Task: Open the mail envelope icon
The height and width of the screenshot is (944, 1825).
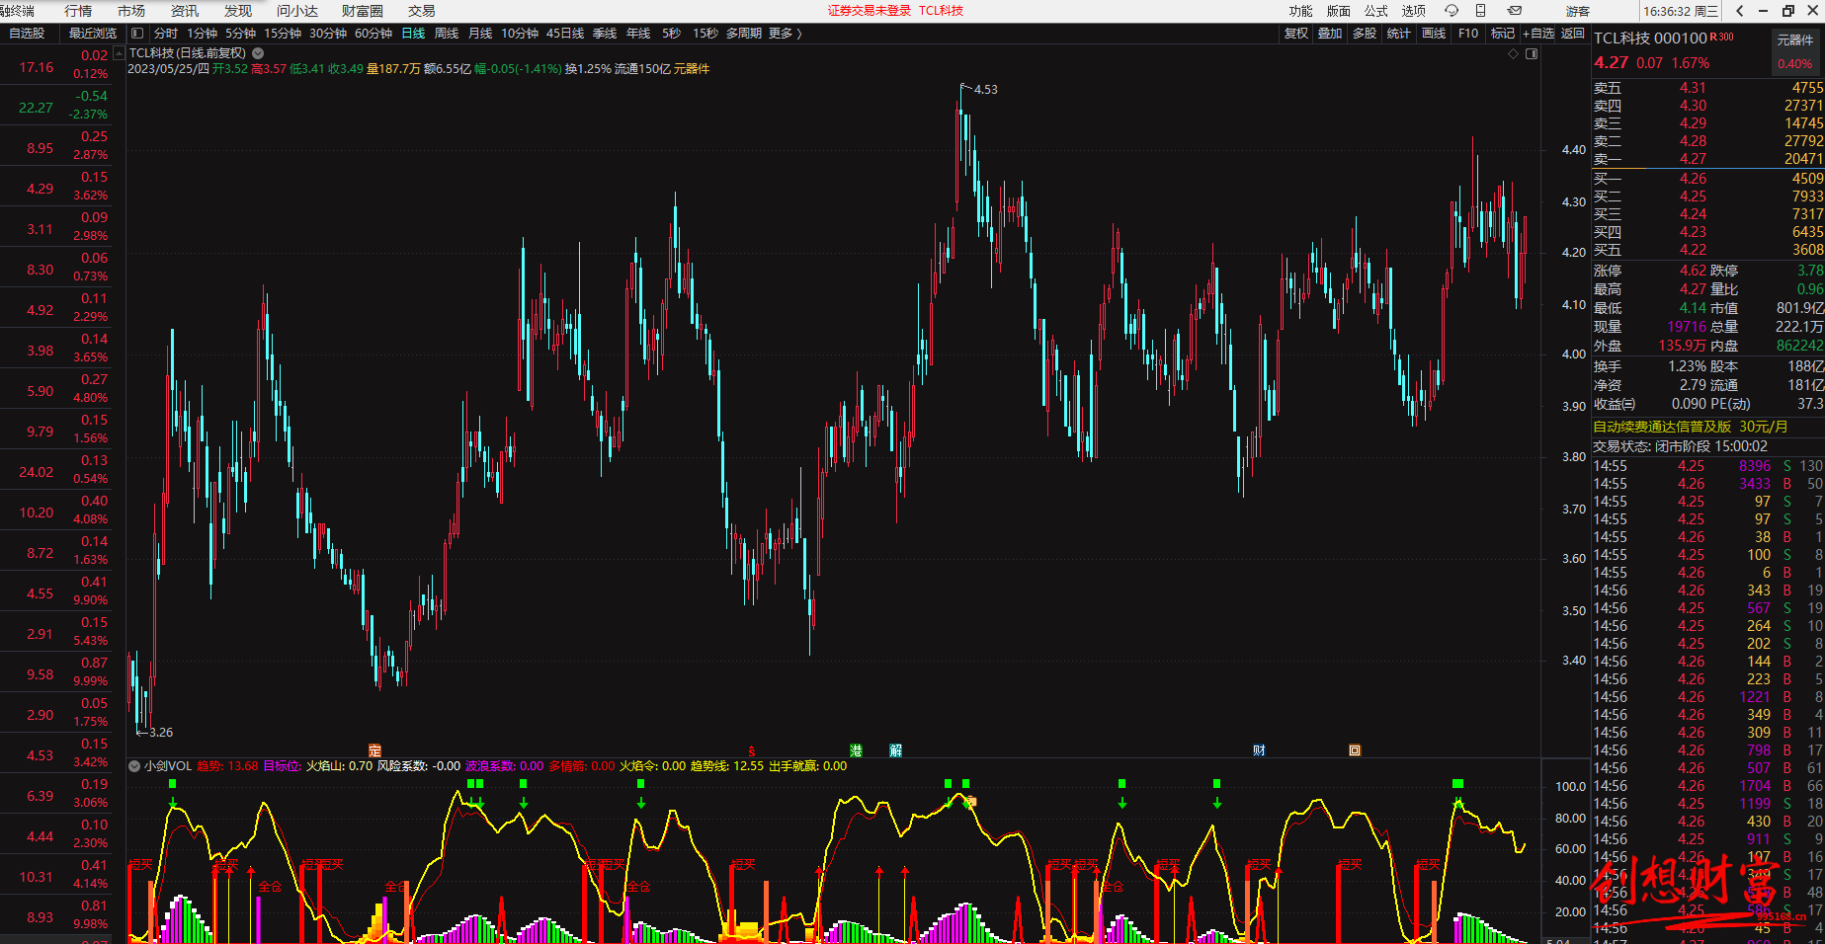Action: 1515,11
